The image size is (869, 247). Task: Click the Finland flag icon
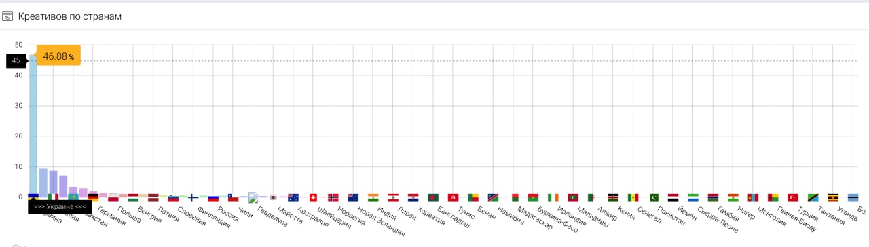coord(193,197)
